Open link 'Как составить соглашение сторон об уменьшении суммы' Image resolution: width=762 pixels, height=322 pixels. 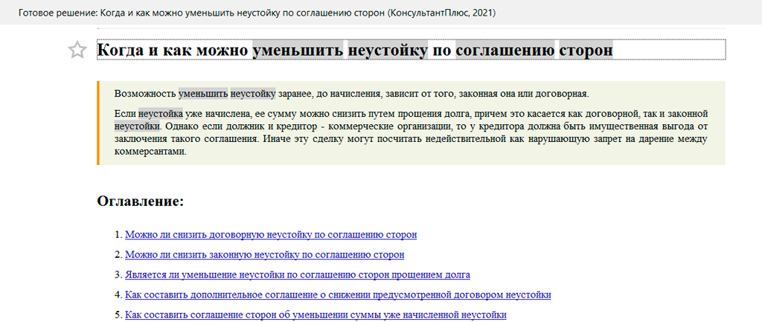tap(316, 315)
